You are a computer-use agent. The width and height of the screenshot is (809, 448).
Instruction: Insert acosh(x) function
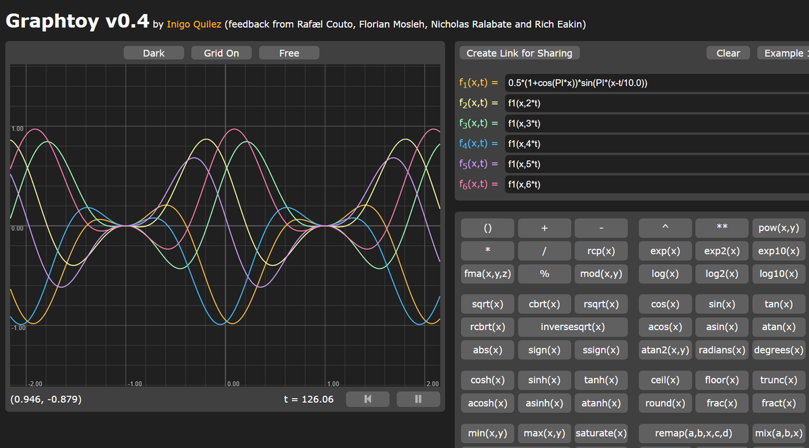pos(487,403)
